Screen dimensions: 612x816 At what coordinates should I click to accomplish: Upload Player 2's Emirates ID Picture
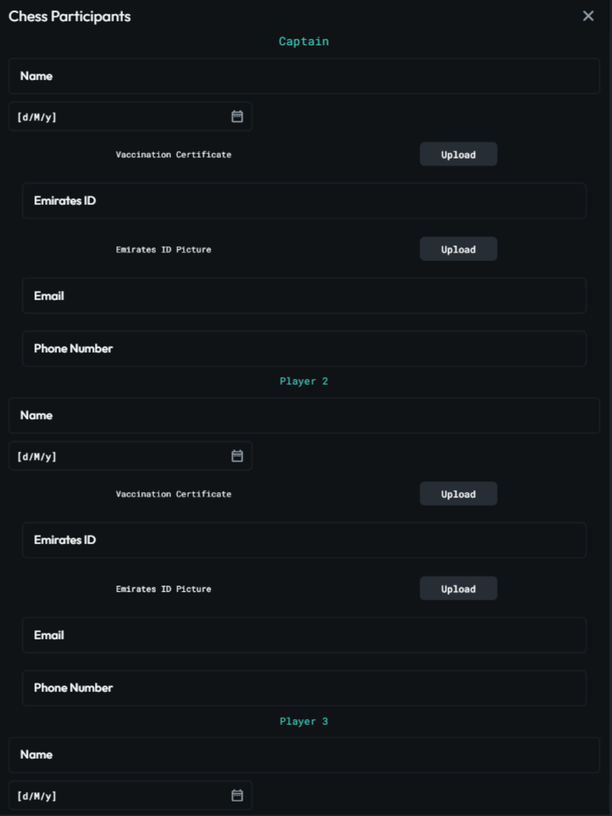(458, 588)
